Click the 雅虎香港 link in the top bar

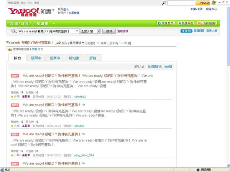pyautogui.click(x=13, y=3)
